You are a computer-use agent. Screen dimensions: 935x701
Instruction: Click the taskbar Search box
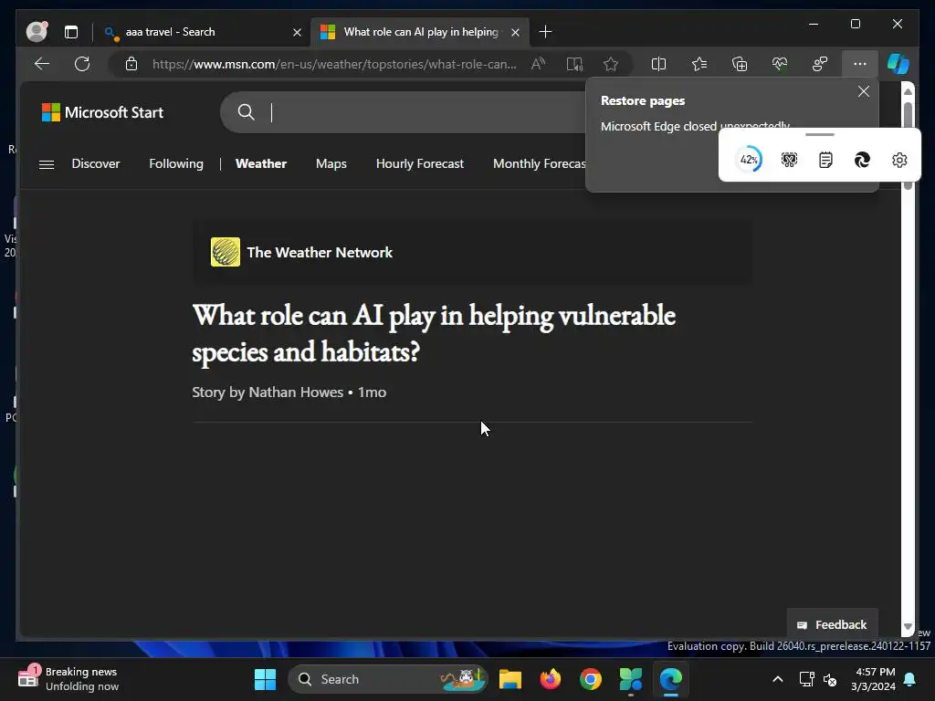[x=387, y=679]
